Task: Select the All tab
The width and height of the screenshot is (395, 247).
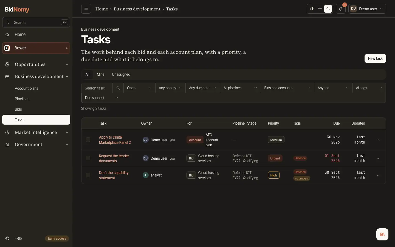Action: point(87,74)
